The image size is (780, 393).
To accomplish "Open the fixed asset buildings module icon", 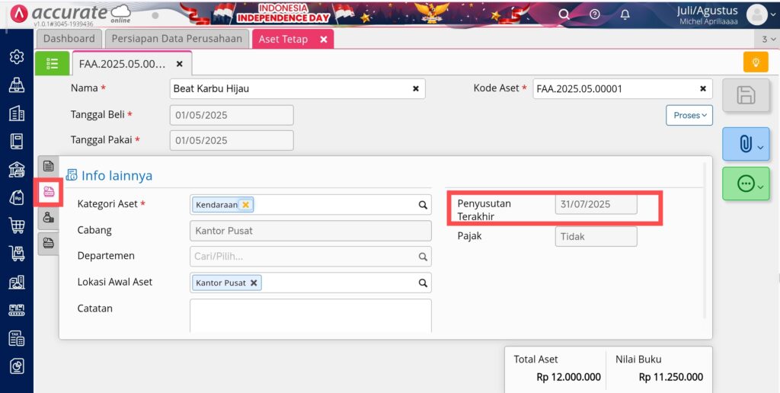I will 17,282.
